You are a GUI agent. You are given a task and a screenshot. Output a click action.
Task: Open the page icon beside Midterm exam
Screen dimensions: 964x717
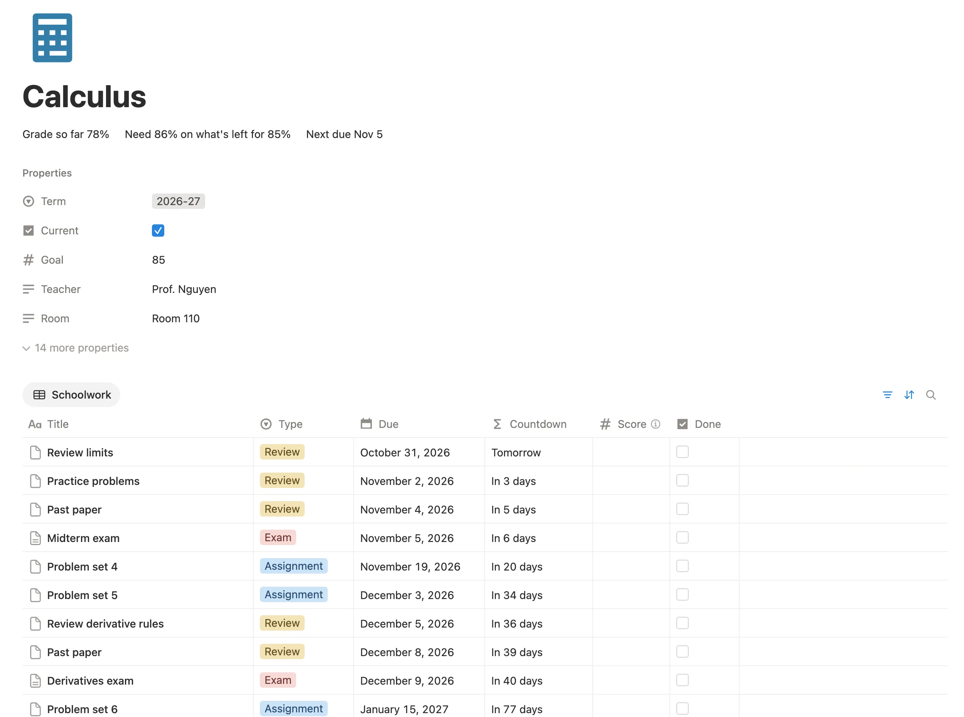(35, 538)
